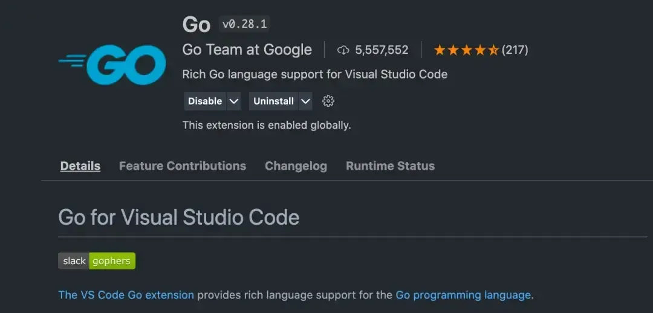View the Changelog tab
The height and width of the screenshot is (313, 653).
point(296,166)
